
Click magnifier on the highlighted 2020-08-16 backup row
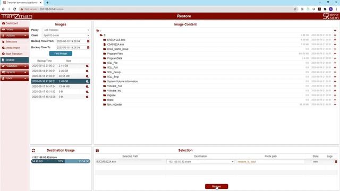87,81
